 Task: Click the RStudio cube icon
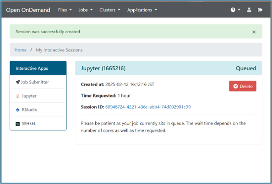[x=18, y=110]
